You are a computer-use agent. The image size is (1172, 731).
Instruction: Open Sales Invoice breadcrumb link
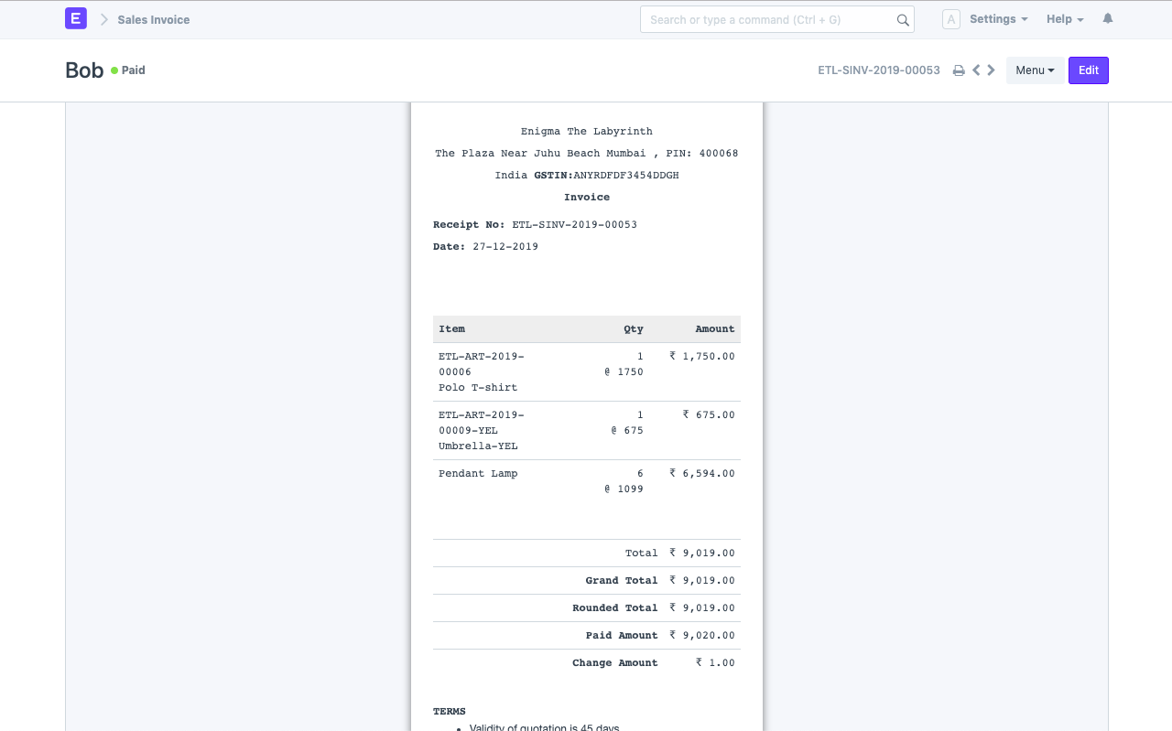[154, 19]
